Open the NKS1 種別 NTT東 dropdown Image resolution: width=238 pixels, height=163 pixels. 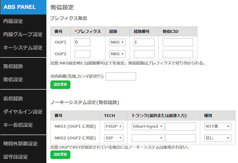tap(218, 126)
